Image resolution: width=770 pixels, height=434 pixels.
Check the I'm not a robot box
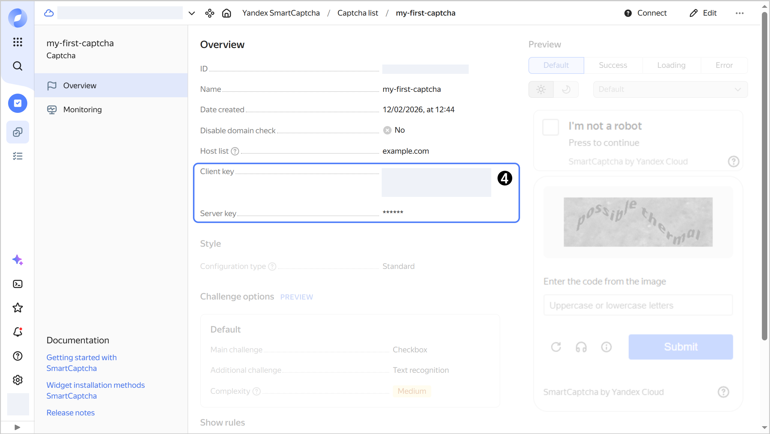tap(550, 127)
